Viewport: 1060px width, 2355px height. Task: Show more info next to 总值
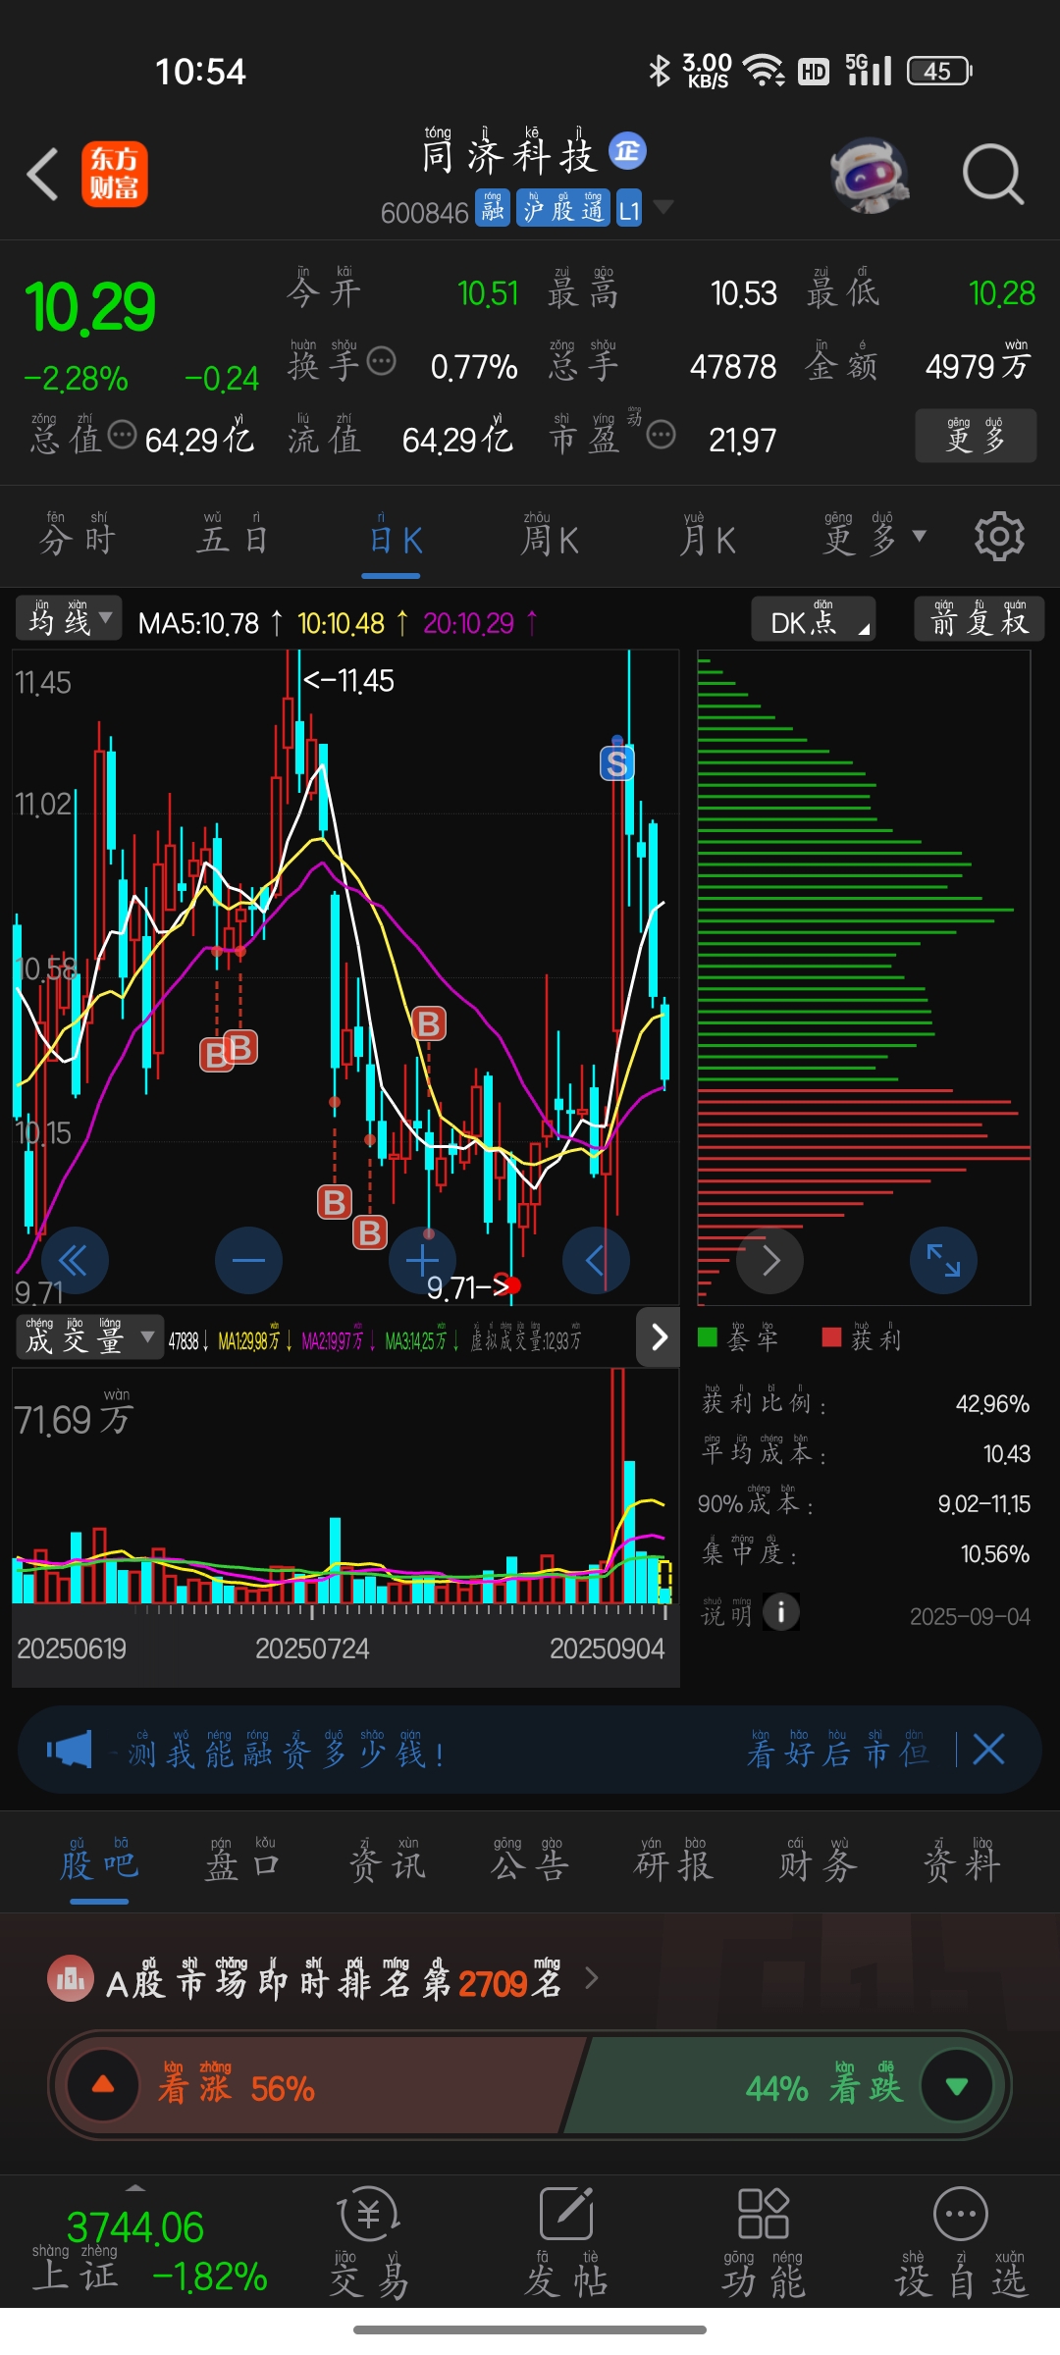coord(122,434)
